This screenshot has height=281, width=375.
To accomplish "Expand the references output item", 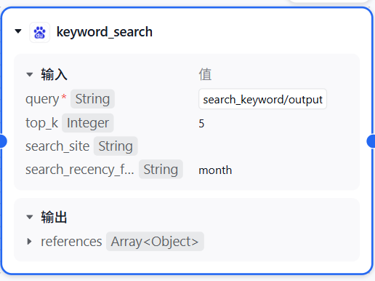I will pyautogui.click(x=30, y=242).
